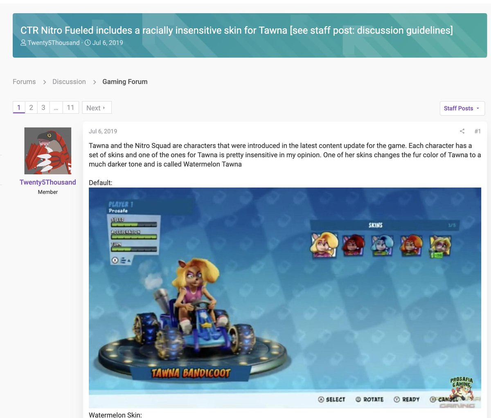Open the default Tawna Bandicoot screenshot

tap(285, 298)
